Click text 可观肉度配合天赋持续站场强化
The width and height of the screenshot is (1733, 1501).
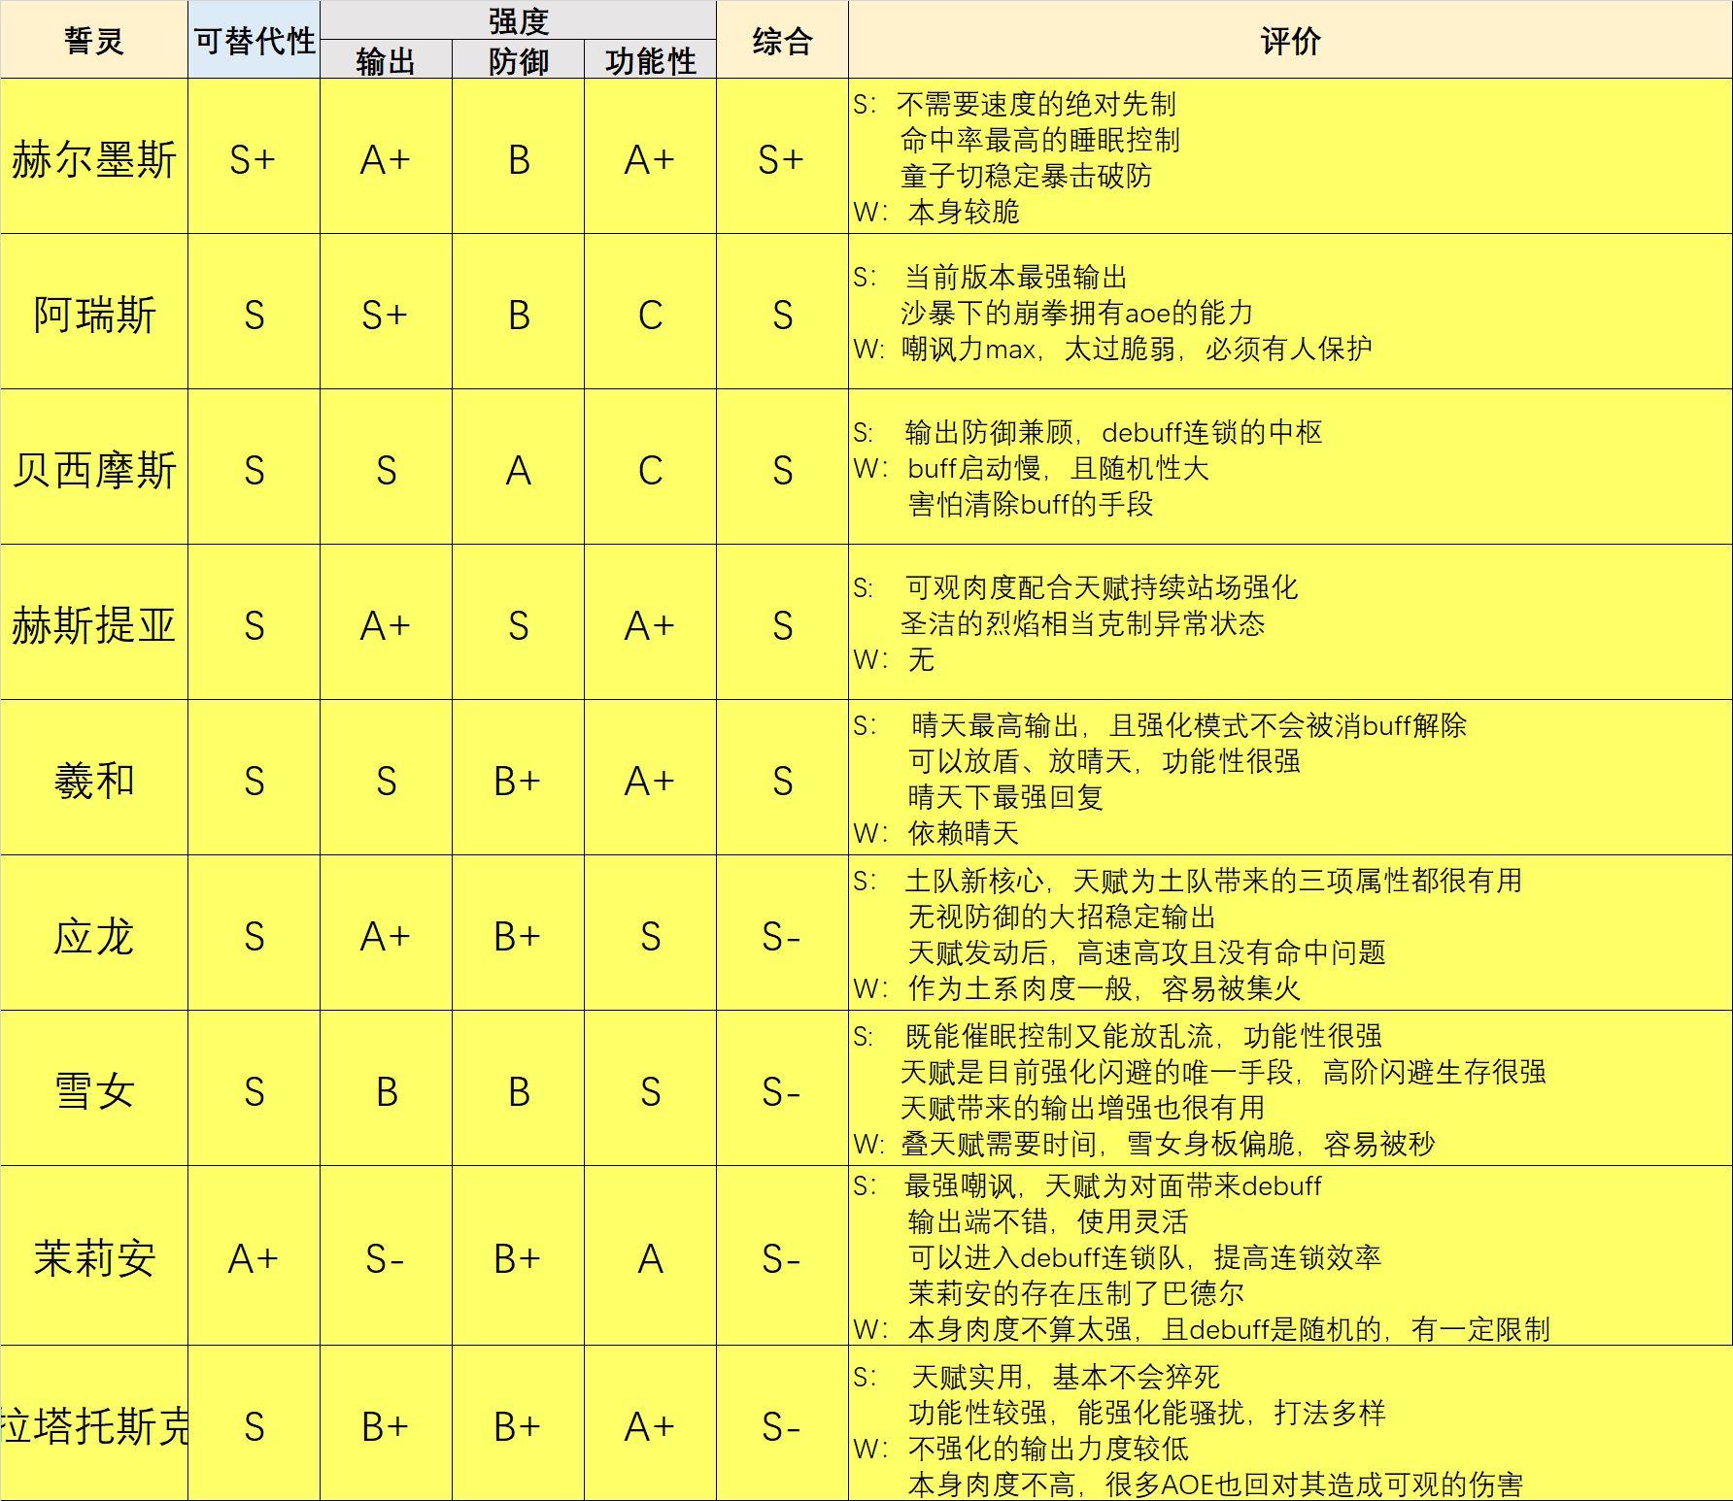point(1102,587)
